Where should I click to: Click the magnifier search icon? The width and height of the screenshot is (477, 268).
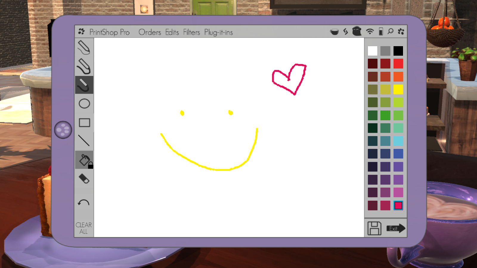click(x=390, y=32)
